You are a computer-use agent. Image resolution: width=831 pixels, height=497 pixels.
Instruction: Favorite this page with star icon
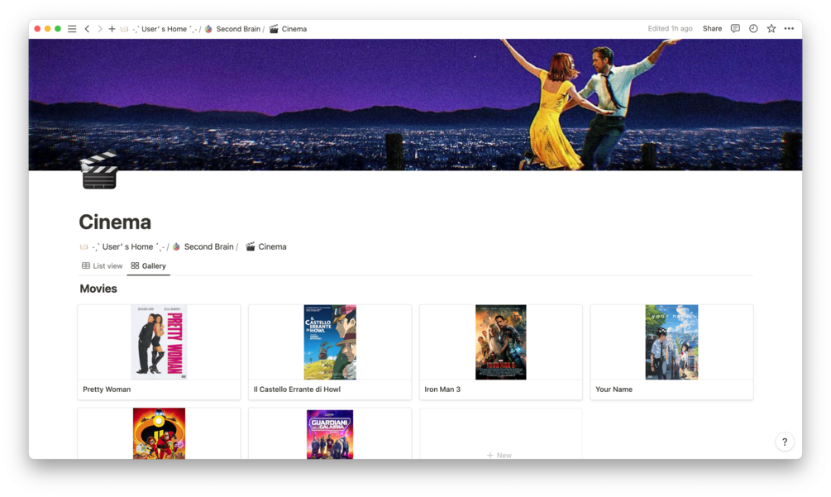771,29
